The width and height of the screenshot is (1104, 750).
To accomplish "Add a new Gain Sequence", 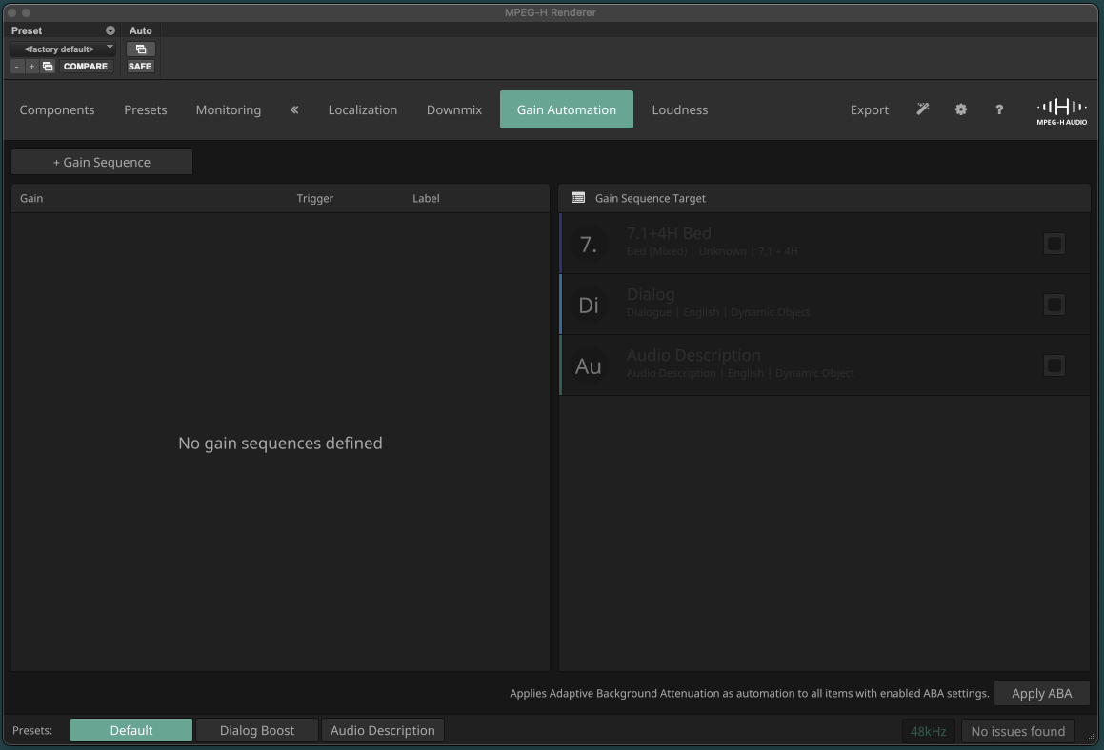I will pos(102,162).
